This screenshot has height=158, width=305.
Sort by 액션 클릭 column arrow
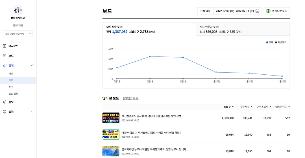[289, 107]
